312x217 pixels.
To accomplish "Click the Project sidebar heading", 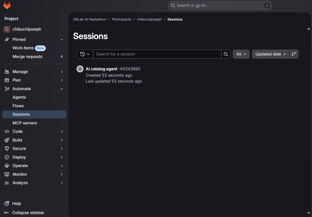I will tap(11, 19).
